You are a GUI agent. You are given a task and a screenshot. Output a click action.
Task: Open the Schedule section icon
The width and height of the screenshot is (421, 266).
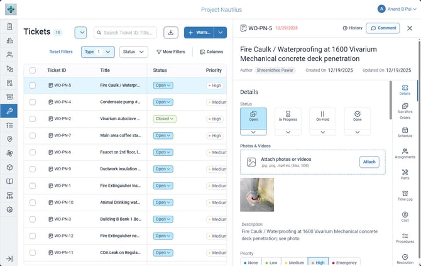(405, 132)
